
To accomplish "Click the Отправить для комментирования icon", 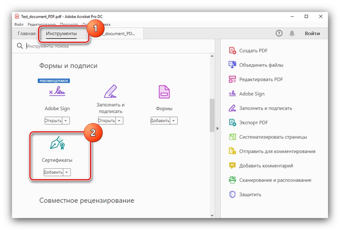I will point(232,151).
